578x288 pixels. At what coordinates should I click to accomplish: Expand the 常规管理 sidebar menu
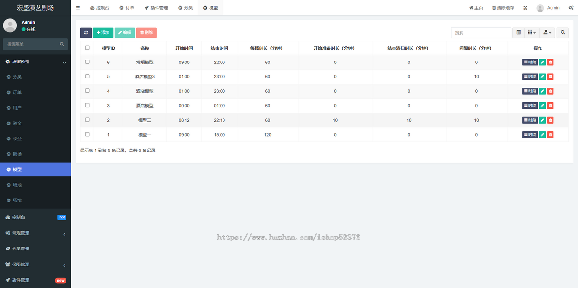(35, 233)
